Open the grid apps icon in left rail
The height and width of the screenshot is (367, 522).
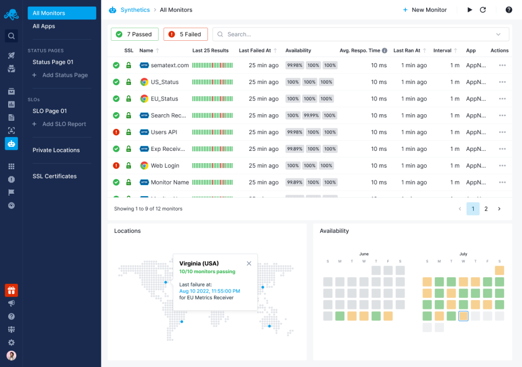click(11, 166)
